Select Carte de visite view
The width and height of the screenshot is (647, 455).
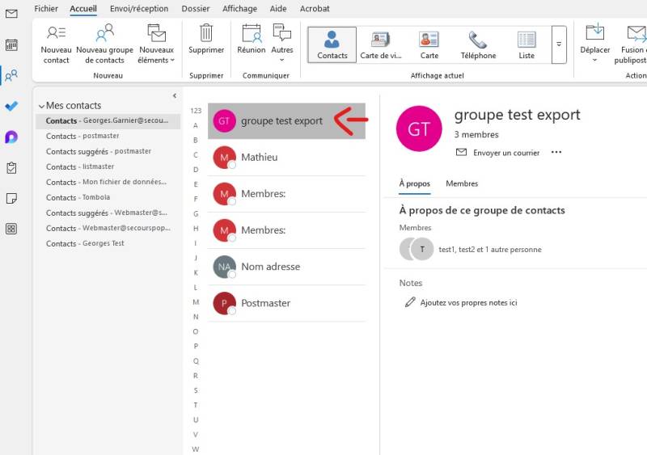click(380, 45)
